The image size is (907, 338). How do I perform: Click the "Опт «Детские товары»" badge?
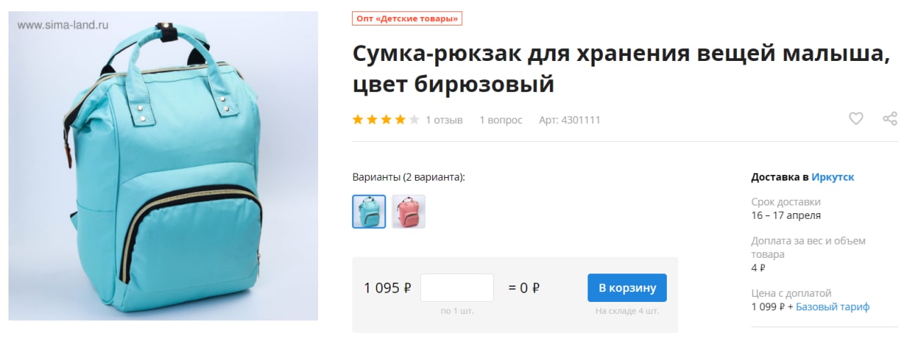(x=407, y=18)
